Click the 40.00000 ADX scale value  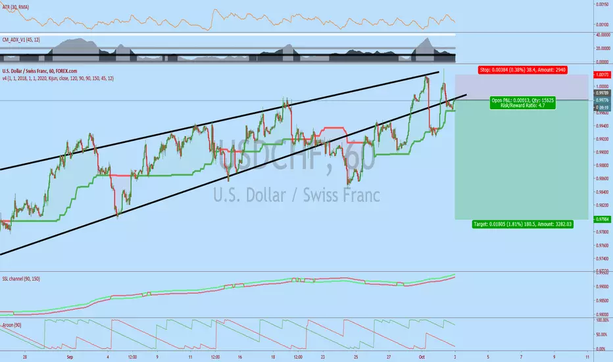point(603,35)
